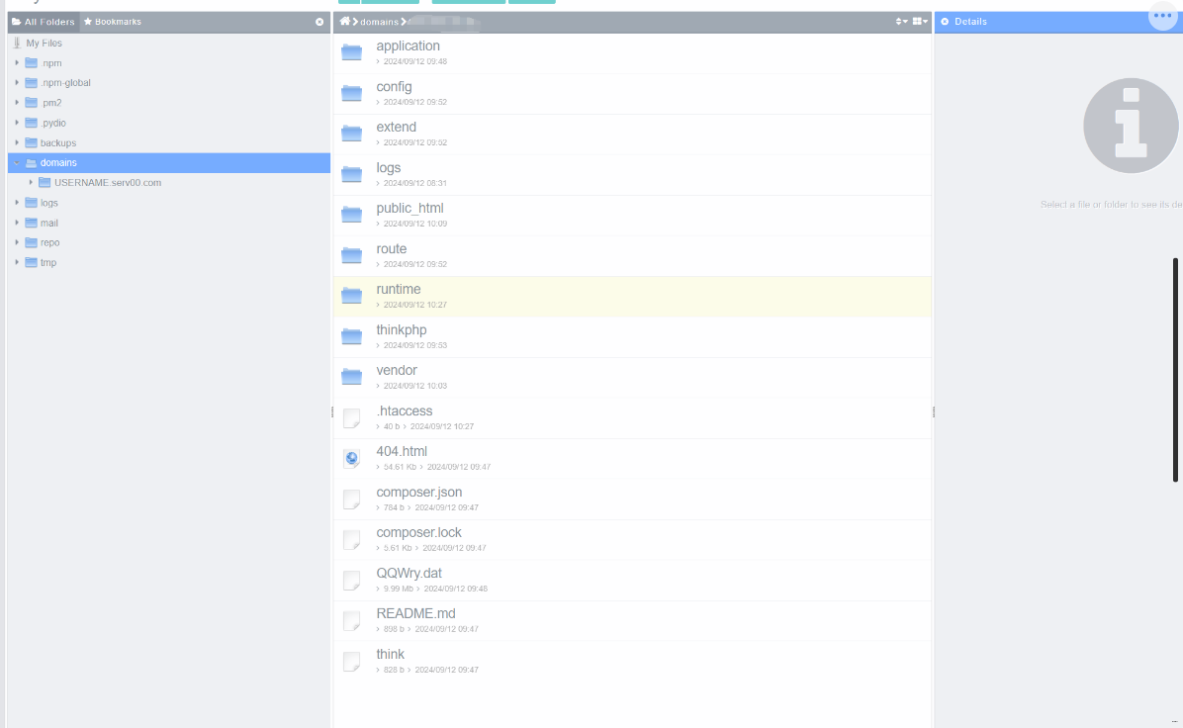Expand the backups folder arrow
Image resolution: width=1183 pixels, height=728 pixels.
pyautogui.click(x=17, y=142)
